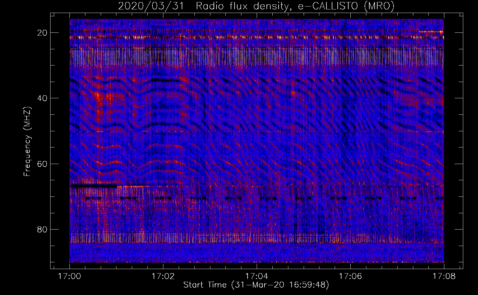Click the plot title 'Radio flux density, e-CALLISTO (MRO)'
The width and height of the screenshot is (478, 295).
(x=295, y=6)
